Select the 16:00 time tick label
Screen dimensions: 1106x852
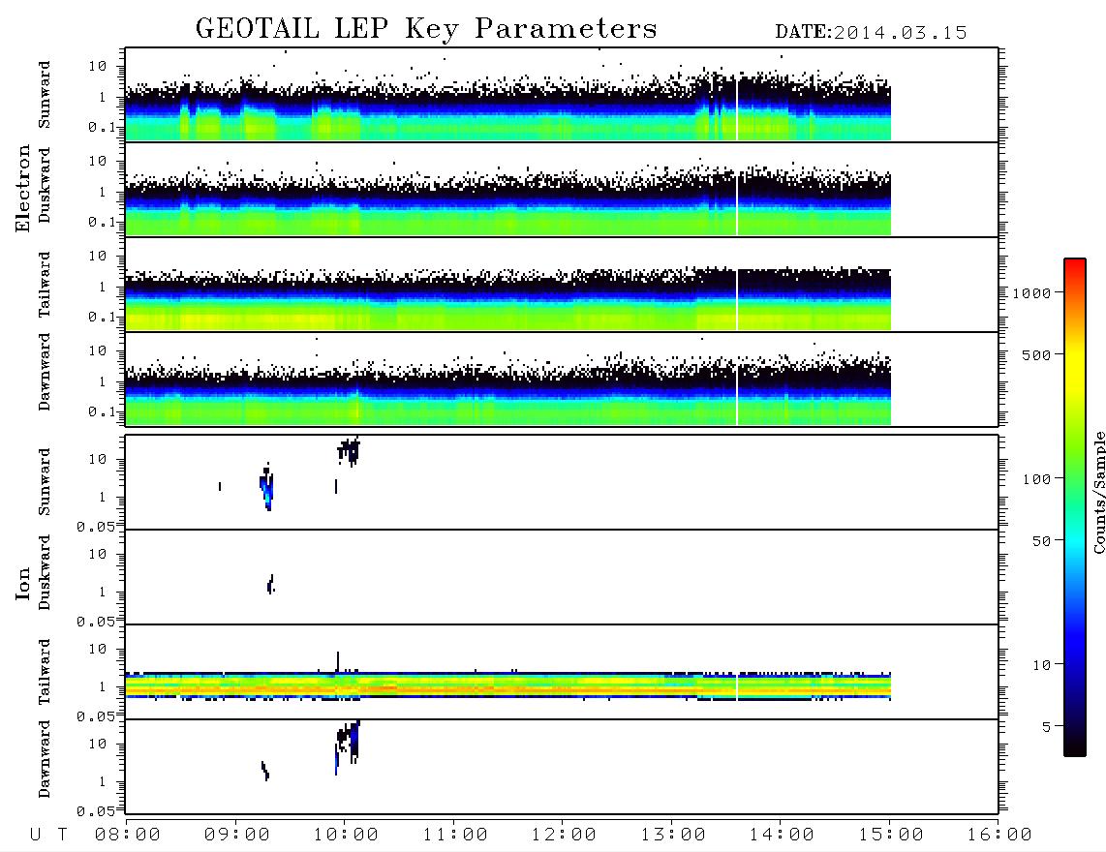point(999,836)
